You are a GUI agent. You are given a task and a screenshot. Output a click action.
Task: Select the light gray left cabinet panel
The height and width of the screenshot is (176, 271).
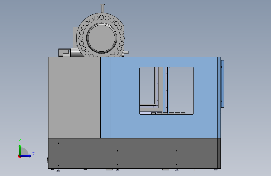pyautogui.click(x=74, y=97)
